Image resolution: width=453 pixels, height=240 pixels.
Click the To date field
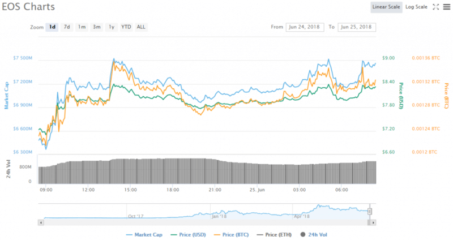tap(357, 27)
